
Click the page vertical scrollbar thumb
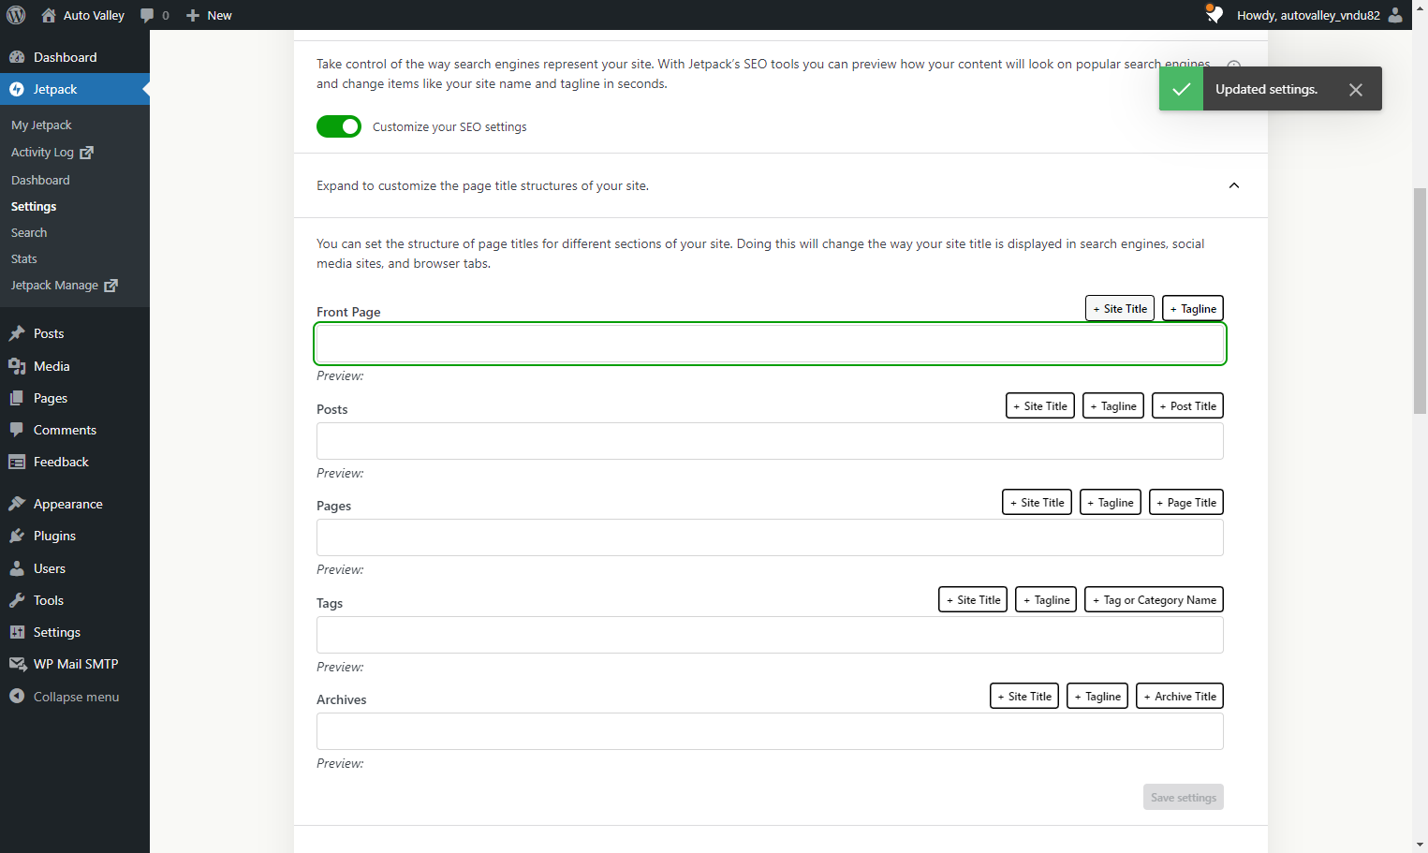point(1420,300)
